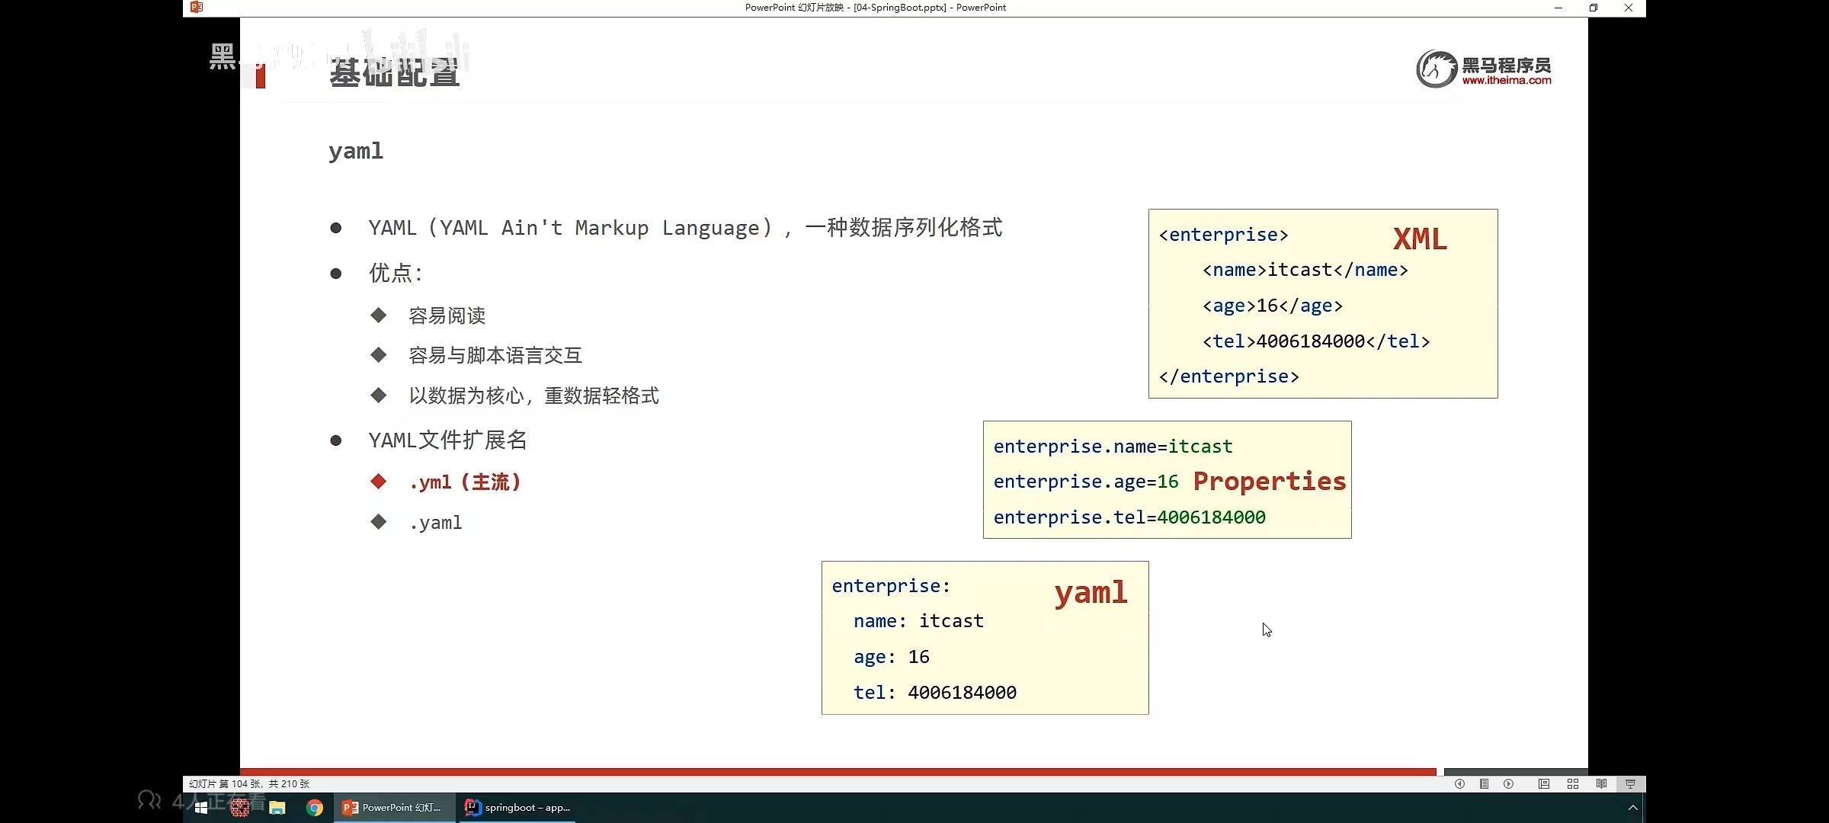Select PowerPoint slideshow taskbar button
The width and height of the screenshot is (1829, 823).
393,808
